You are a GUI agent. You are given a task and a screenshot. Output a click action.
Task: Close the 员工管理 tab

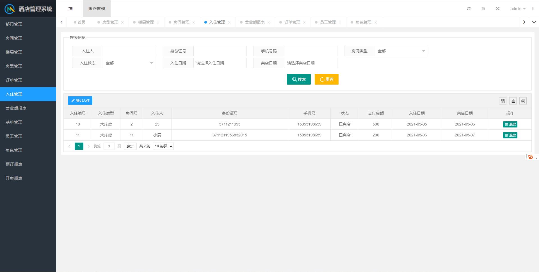pos(340,22)
